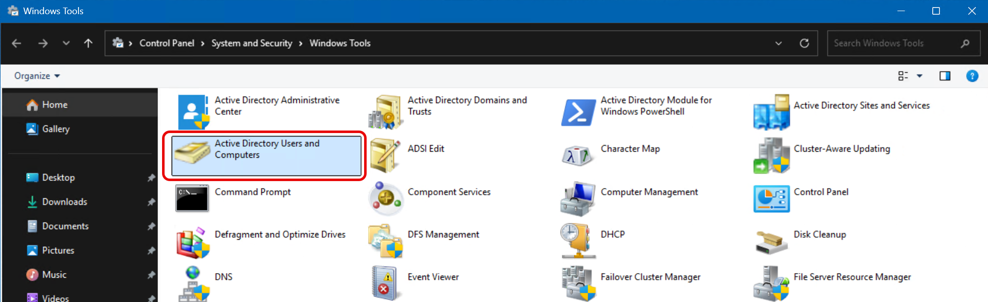Refresh the Windows Tools folder
Screen dimensions: 988x302
[804, 44]
